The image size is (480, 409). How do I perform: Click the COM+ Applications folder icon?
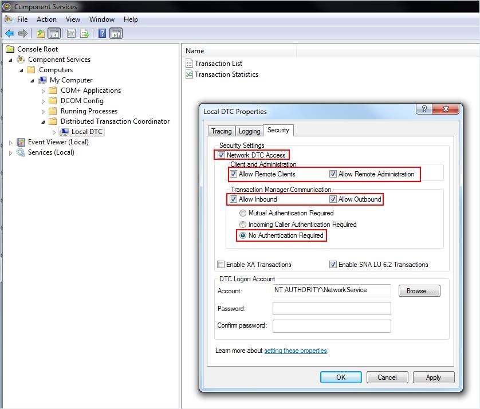pyautogui.click(x=53, y=91)
